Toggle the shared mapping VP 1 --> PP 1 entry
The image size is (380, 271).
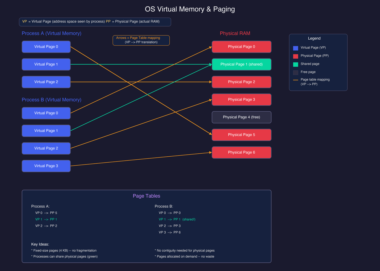[x=46, y=219]
